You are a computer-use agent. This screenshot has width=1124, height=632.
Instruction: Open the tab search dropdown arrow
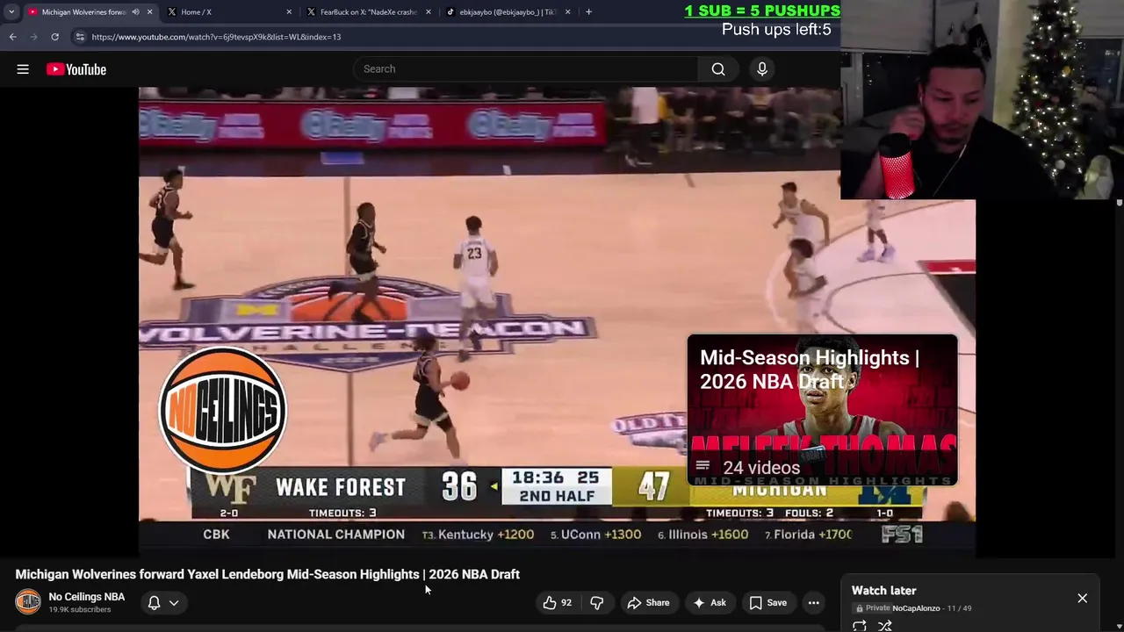pos(11,12)
